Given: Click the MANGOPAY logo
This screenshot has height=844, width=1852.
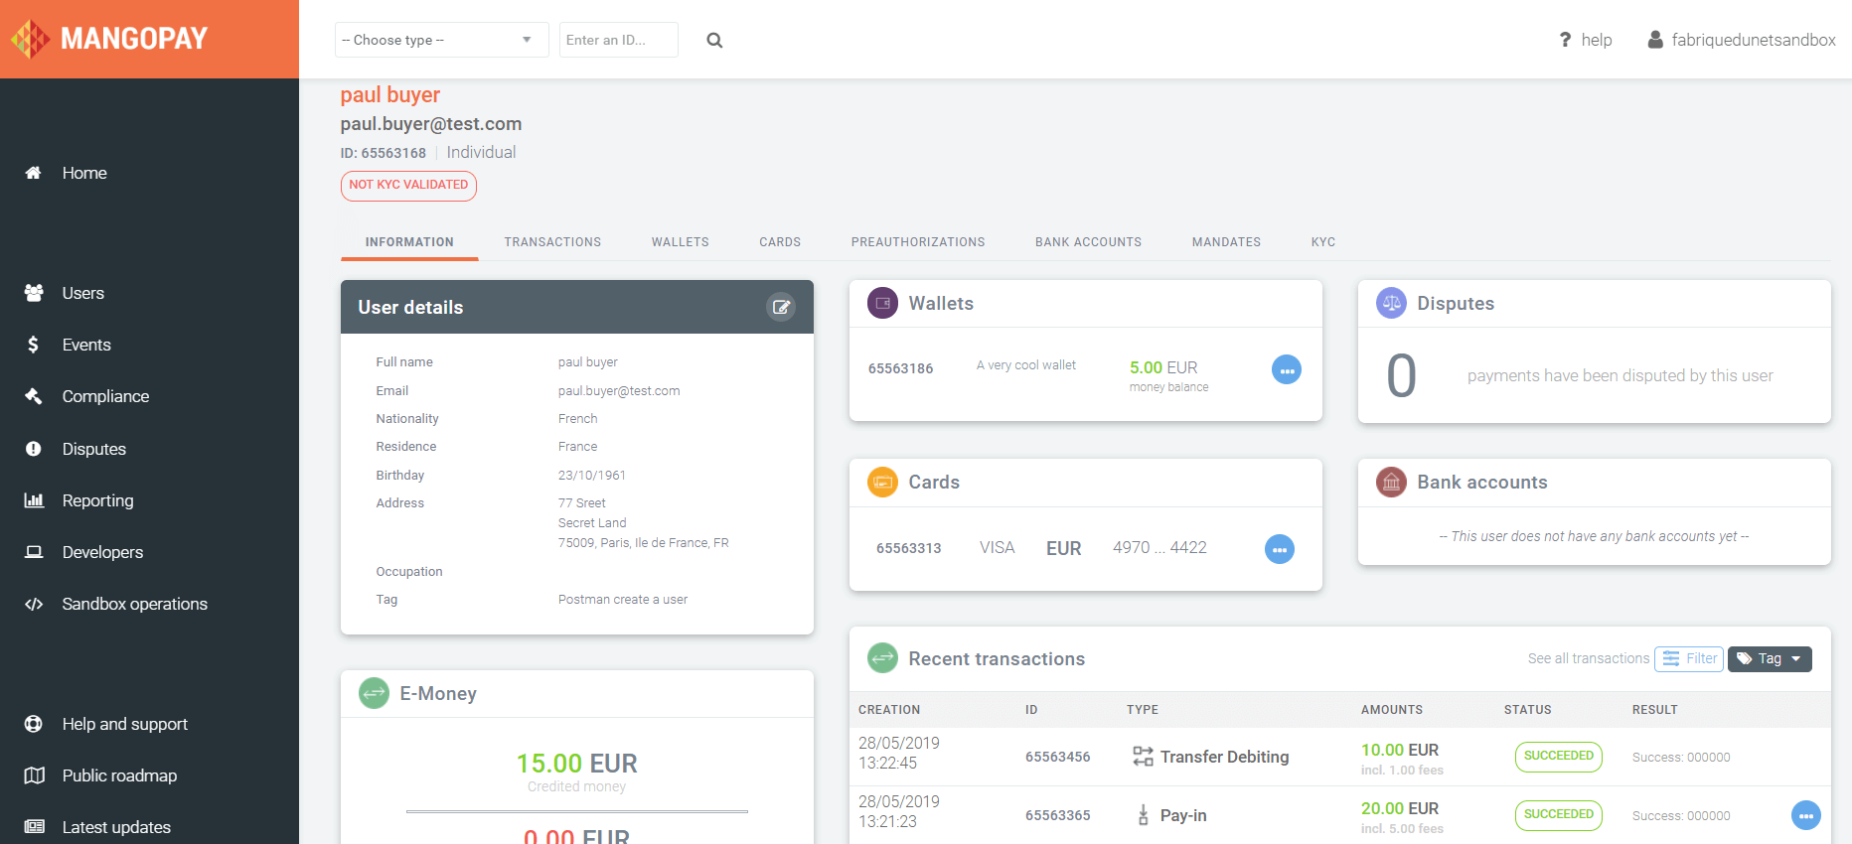Looking at the screenshot, I should [110, 39].
